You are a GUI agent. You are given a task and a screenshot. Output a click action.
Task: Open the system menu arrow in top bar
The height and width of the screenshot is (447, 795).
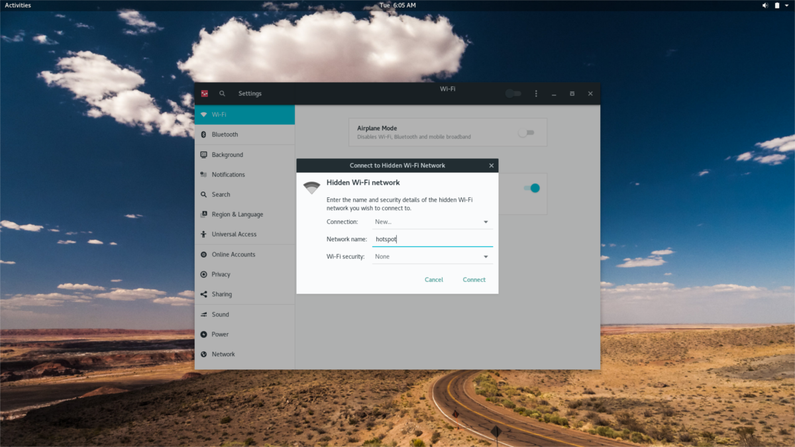pos(786,5)
